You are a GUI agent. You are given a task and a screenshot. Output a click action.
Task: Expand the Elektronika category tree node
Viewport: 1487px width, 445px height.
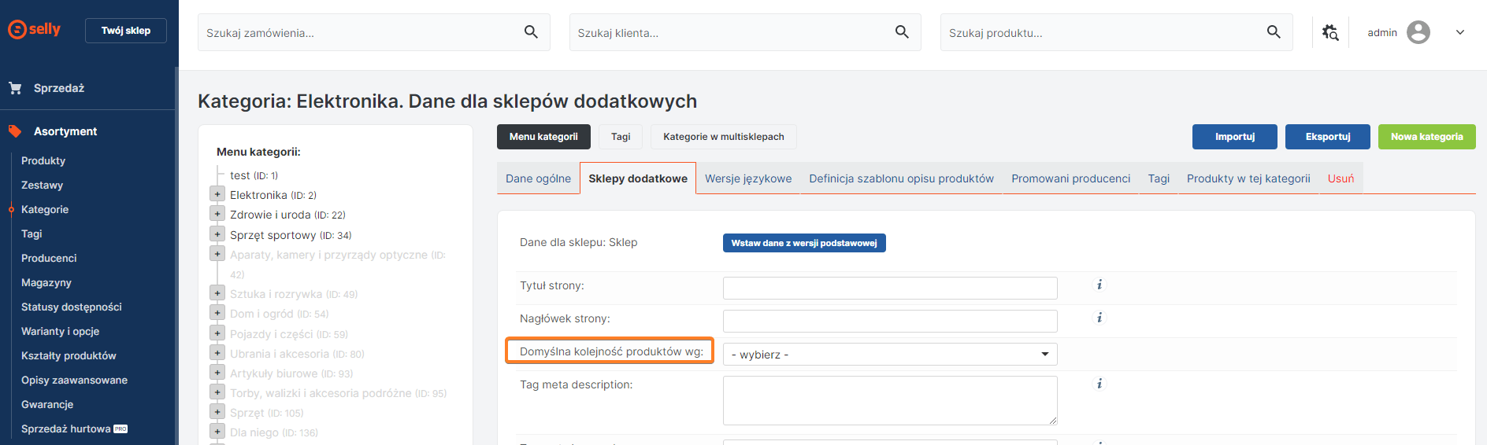pyautogui.click(x=217, y=194)
